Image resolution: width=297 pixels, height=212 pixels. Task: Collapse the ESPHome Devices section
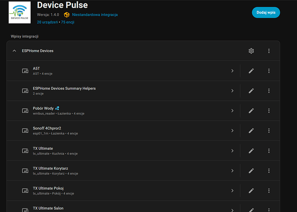[14, 51]
